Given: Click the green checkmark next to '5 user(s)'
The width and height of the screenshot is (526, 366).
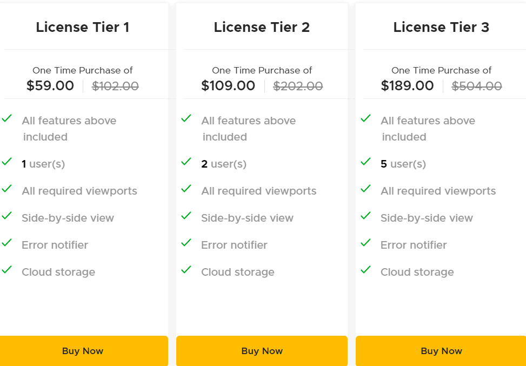Looking at the screenshot, I should (x=366, y=162).
